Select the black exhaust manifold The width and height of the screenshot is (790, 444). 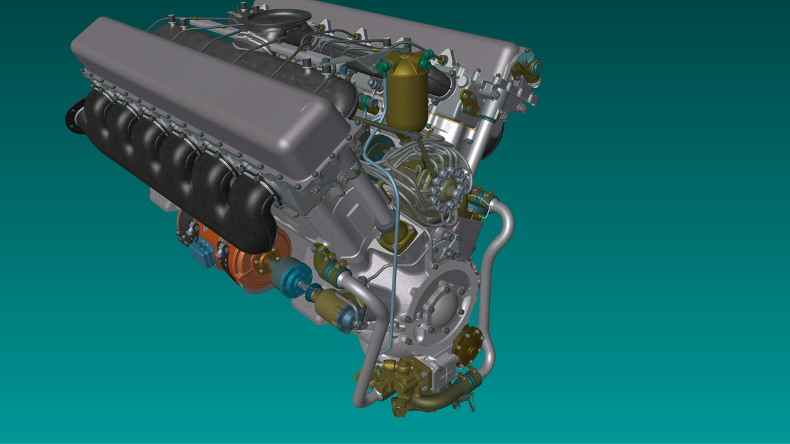click(x=179, y=166)
